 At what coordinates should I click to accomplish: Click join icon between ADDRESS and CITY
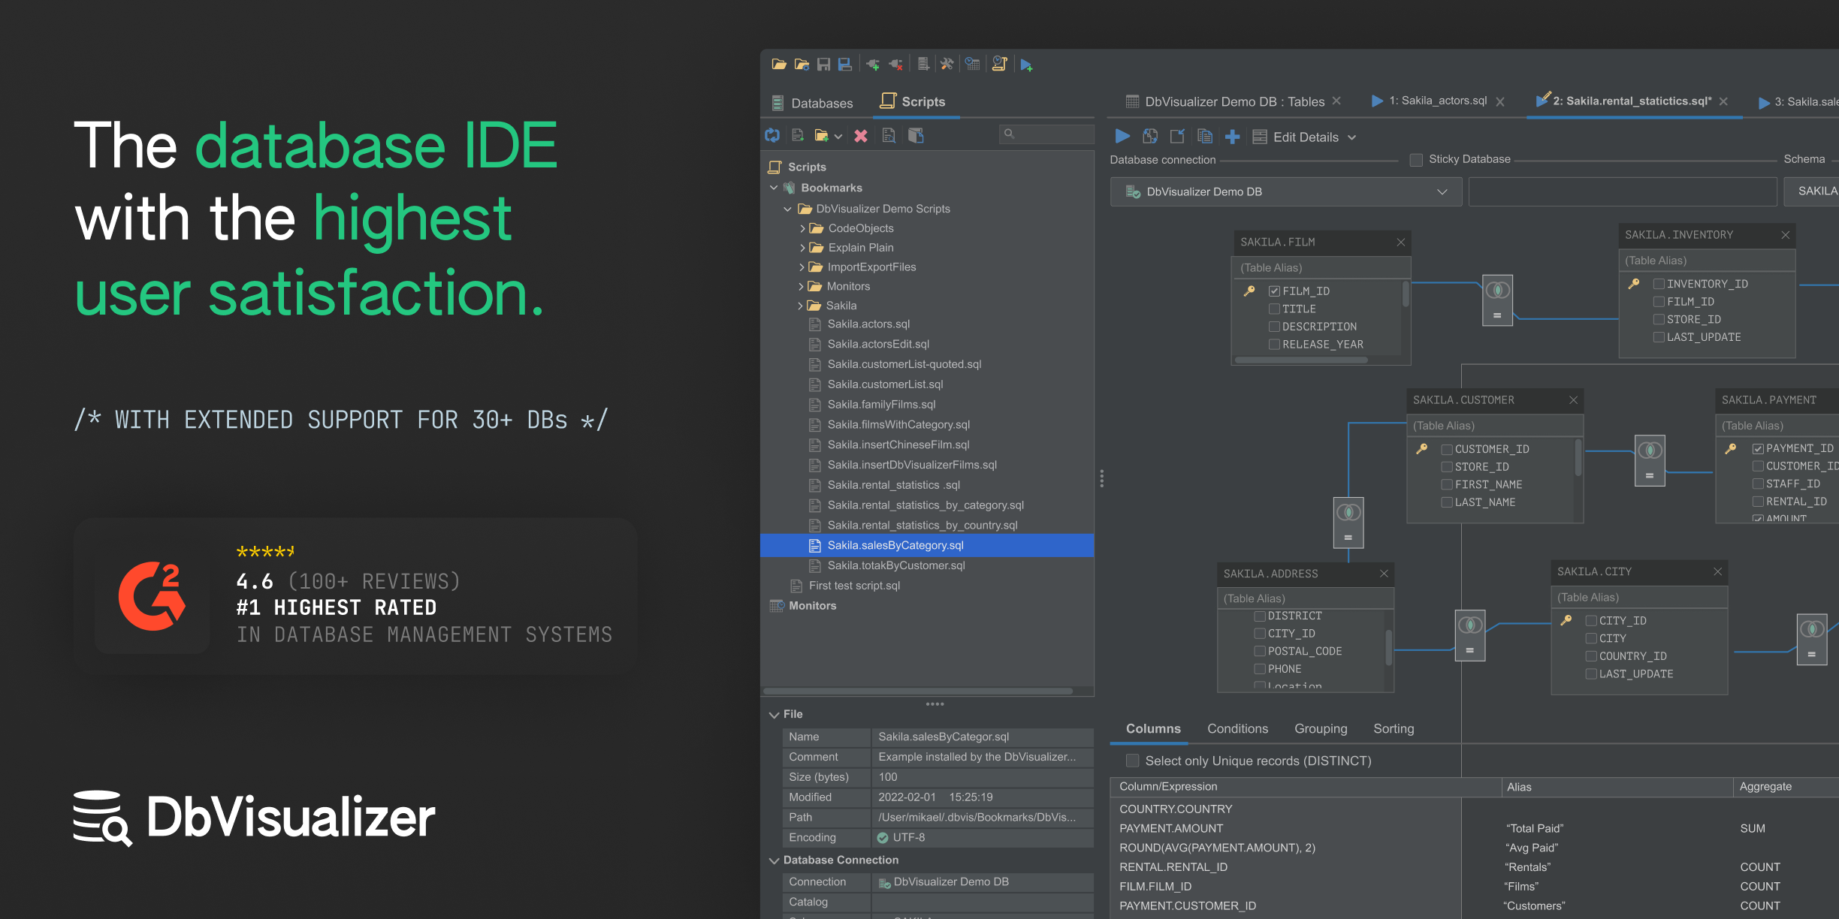pyautogui.click(x=1470, y=635)
